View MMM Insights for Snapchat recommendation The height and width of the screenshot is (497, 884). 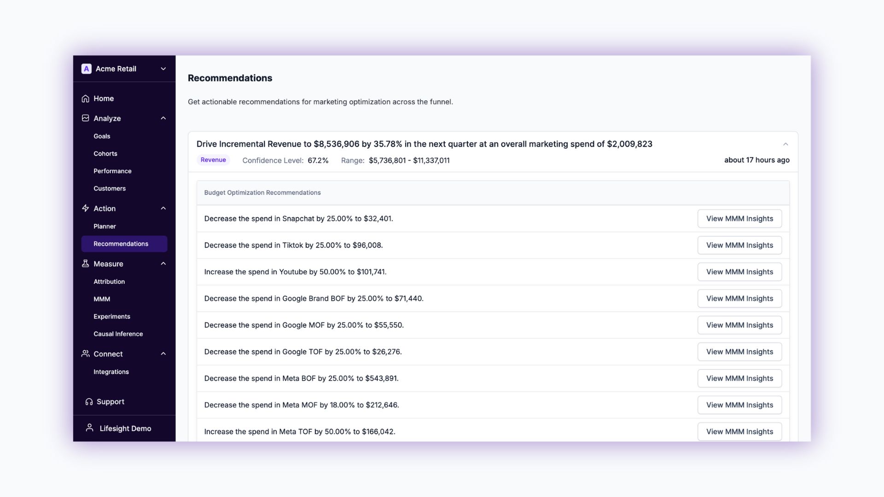pos(739,219)
